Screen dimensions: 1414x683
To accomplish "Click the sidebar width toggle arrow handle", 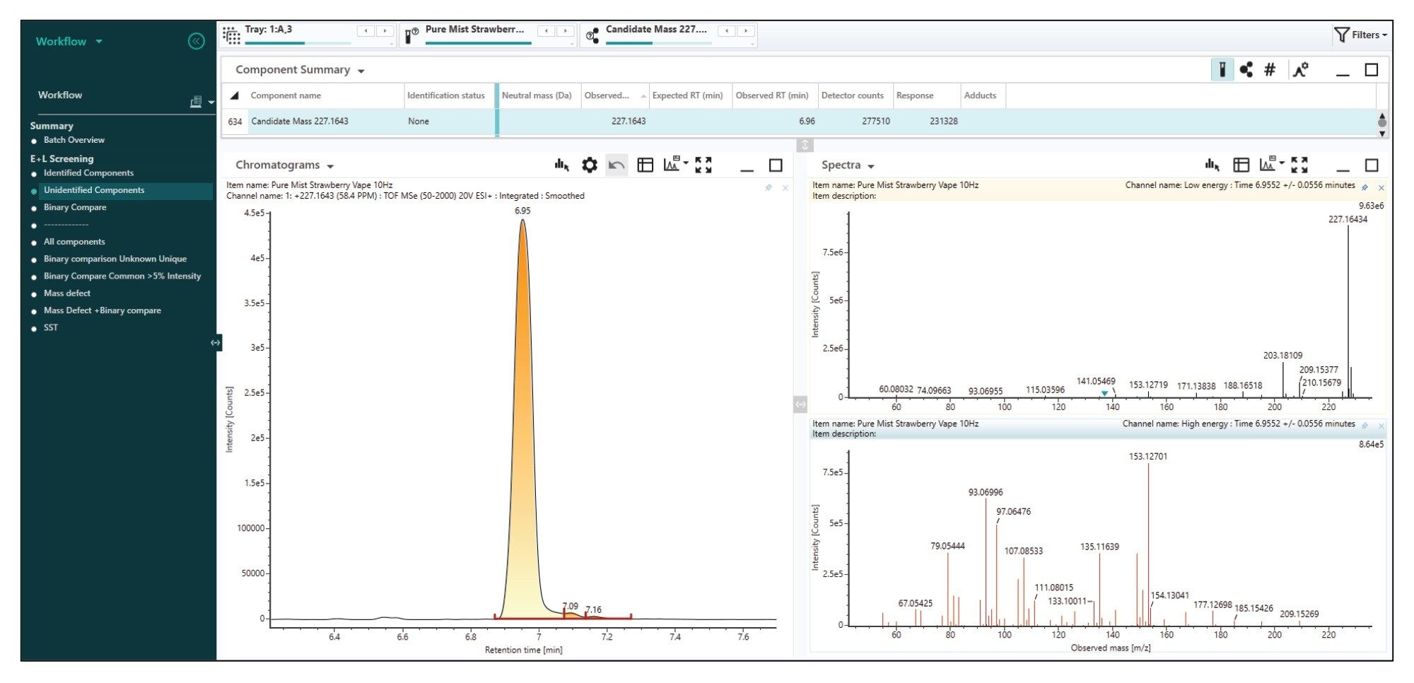I will click(x=215, y=343).
